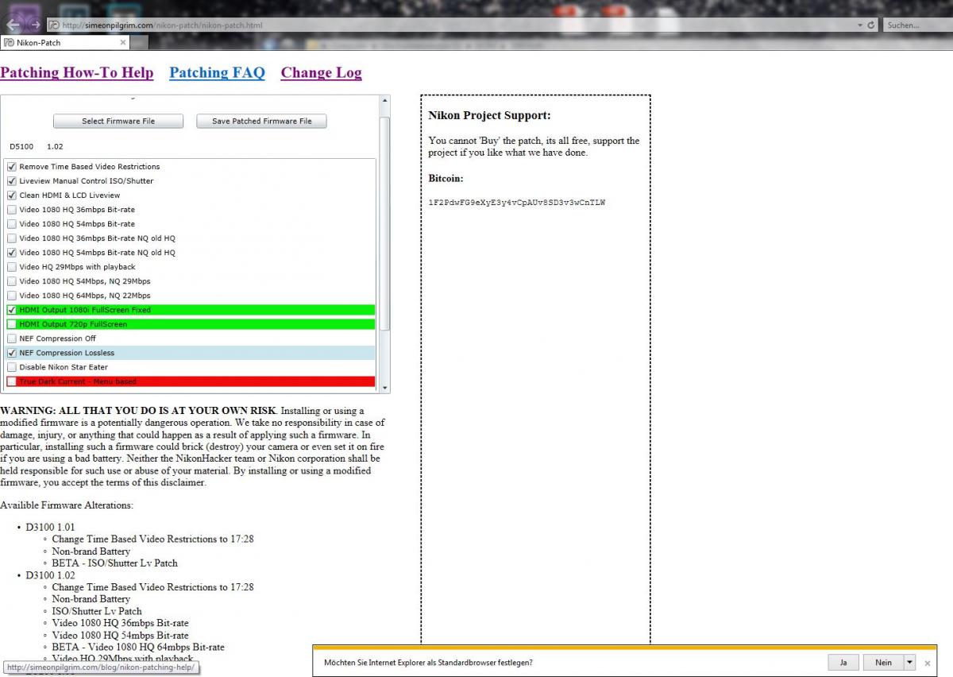Enable Video 1080 HQ 54Mbps, NQ 29Mbps

(x=12, y=281)
